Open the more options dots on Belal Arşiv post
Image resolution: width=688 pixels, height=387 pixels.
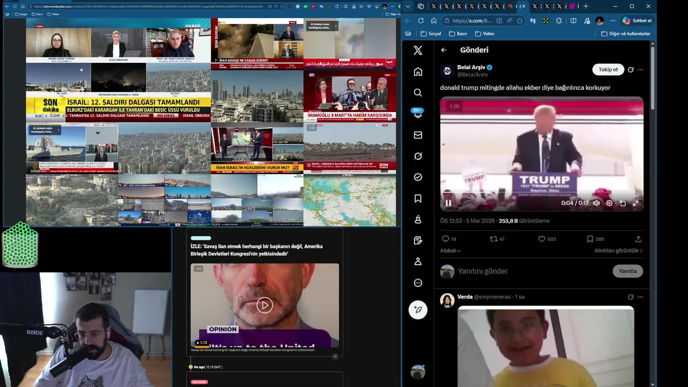pyautogui.click(x=640, y=70)
